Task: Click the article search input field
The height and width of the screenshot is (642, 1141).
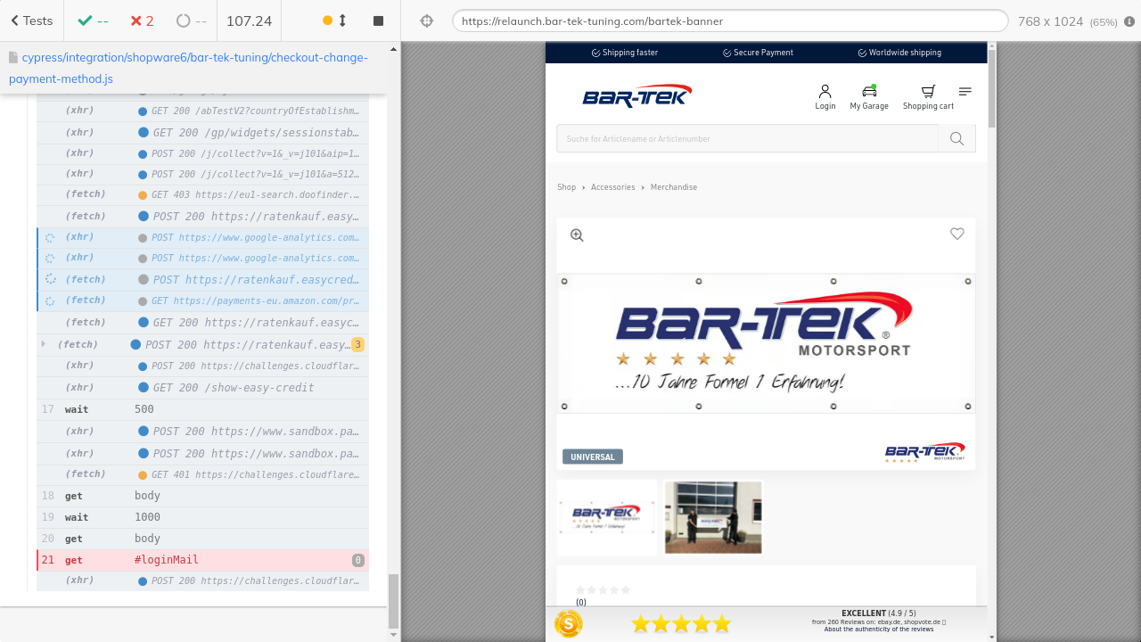Action: 747,138
